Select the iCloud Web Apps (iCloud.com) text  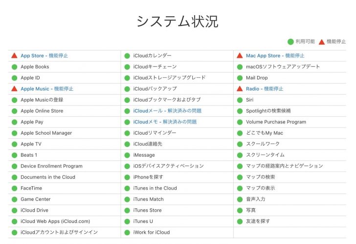coord(55,221)
